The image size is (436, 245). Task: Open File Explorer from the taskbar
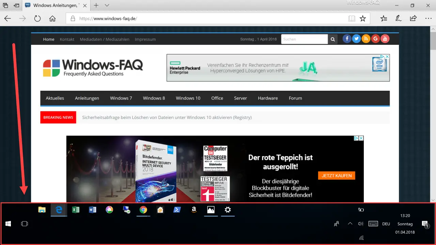[42, 210]
